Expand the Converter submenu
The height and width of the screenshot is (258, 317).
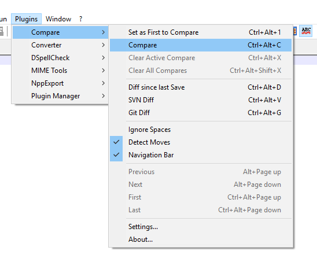coord(60,45)
